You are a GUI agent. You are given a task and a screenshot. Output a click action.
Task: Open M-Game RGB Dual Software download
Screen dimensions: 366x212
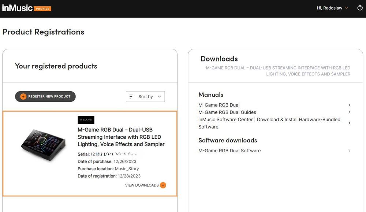click(229, 150)
